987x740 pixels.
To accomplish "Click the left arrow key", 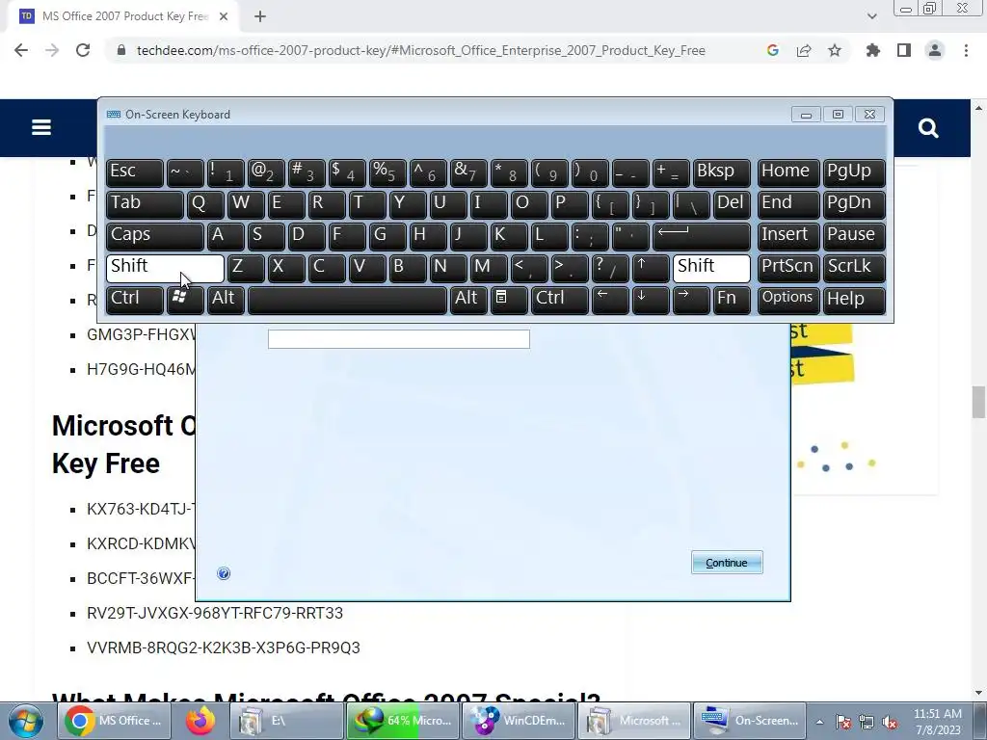I will [x=610, y=301].
